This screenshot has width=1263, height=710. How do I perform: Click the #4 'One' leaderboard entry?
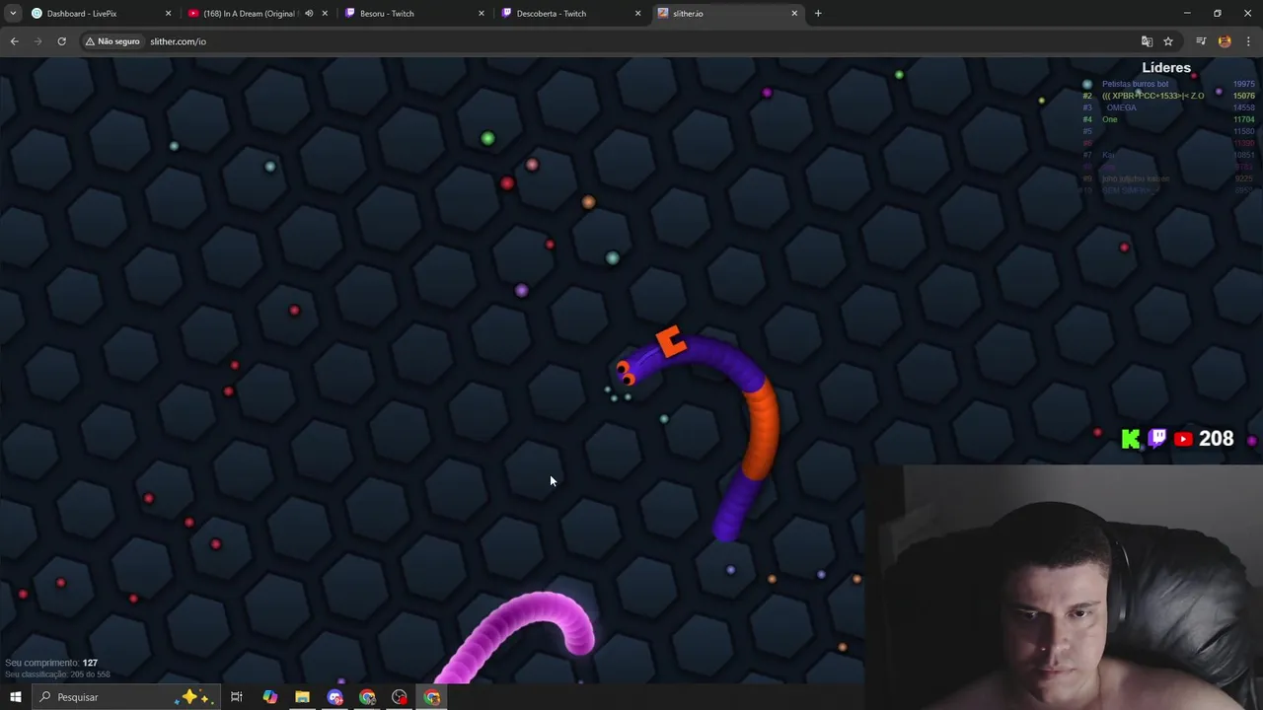1110,119
